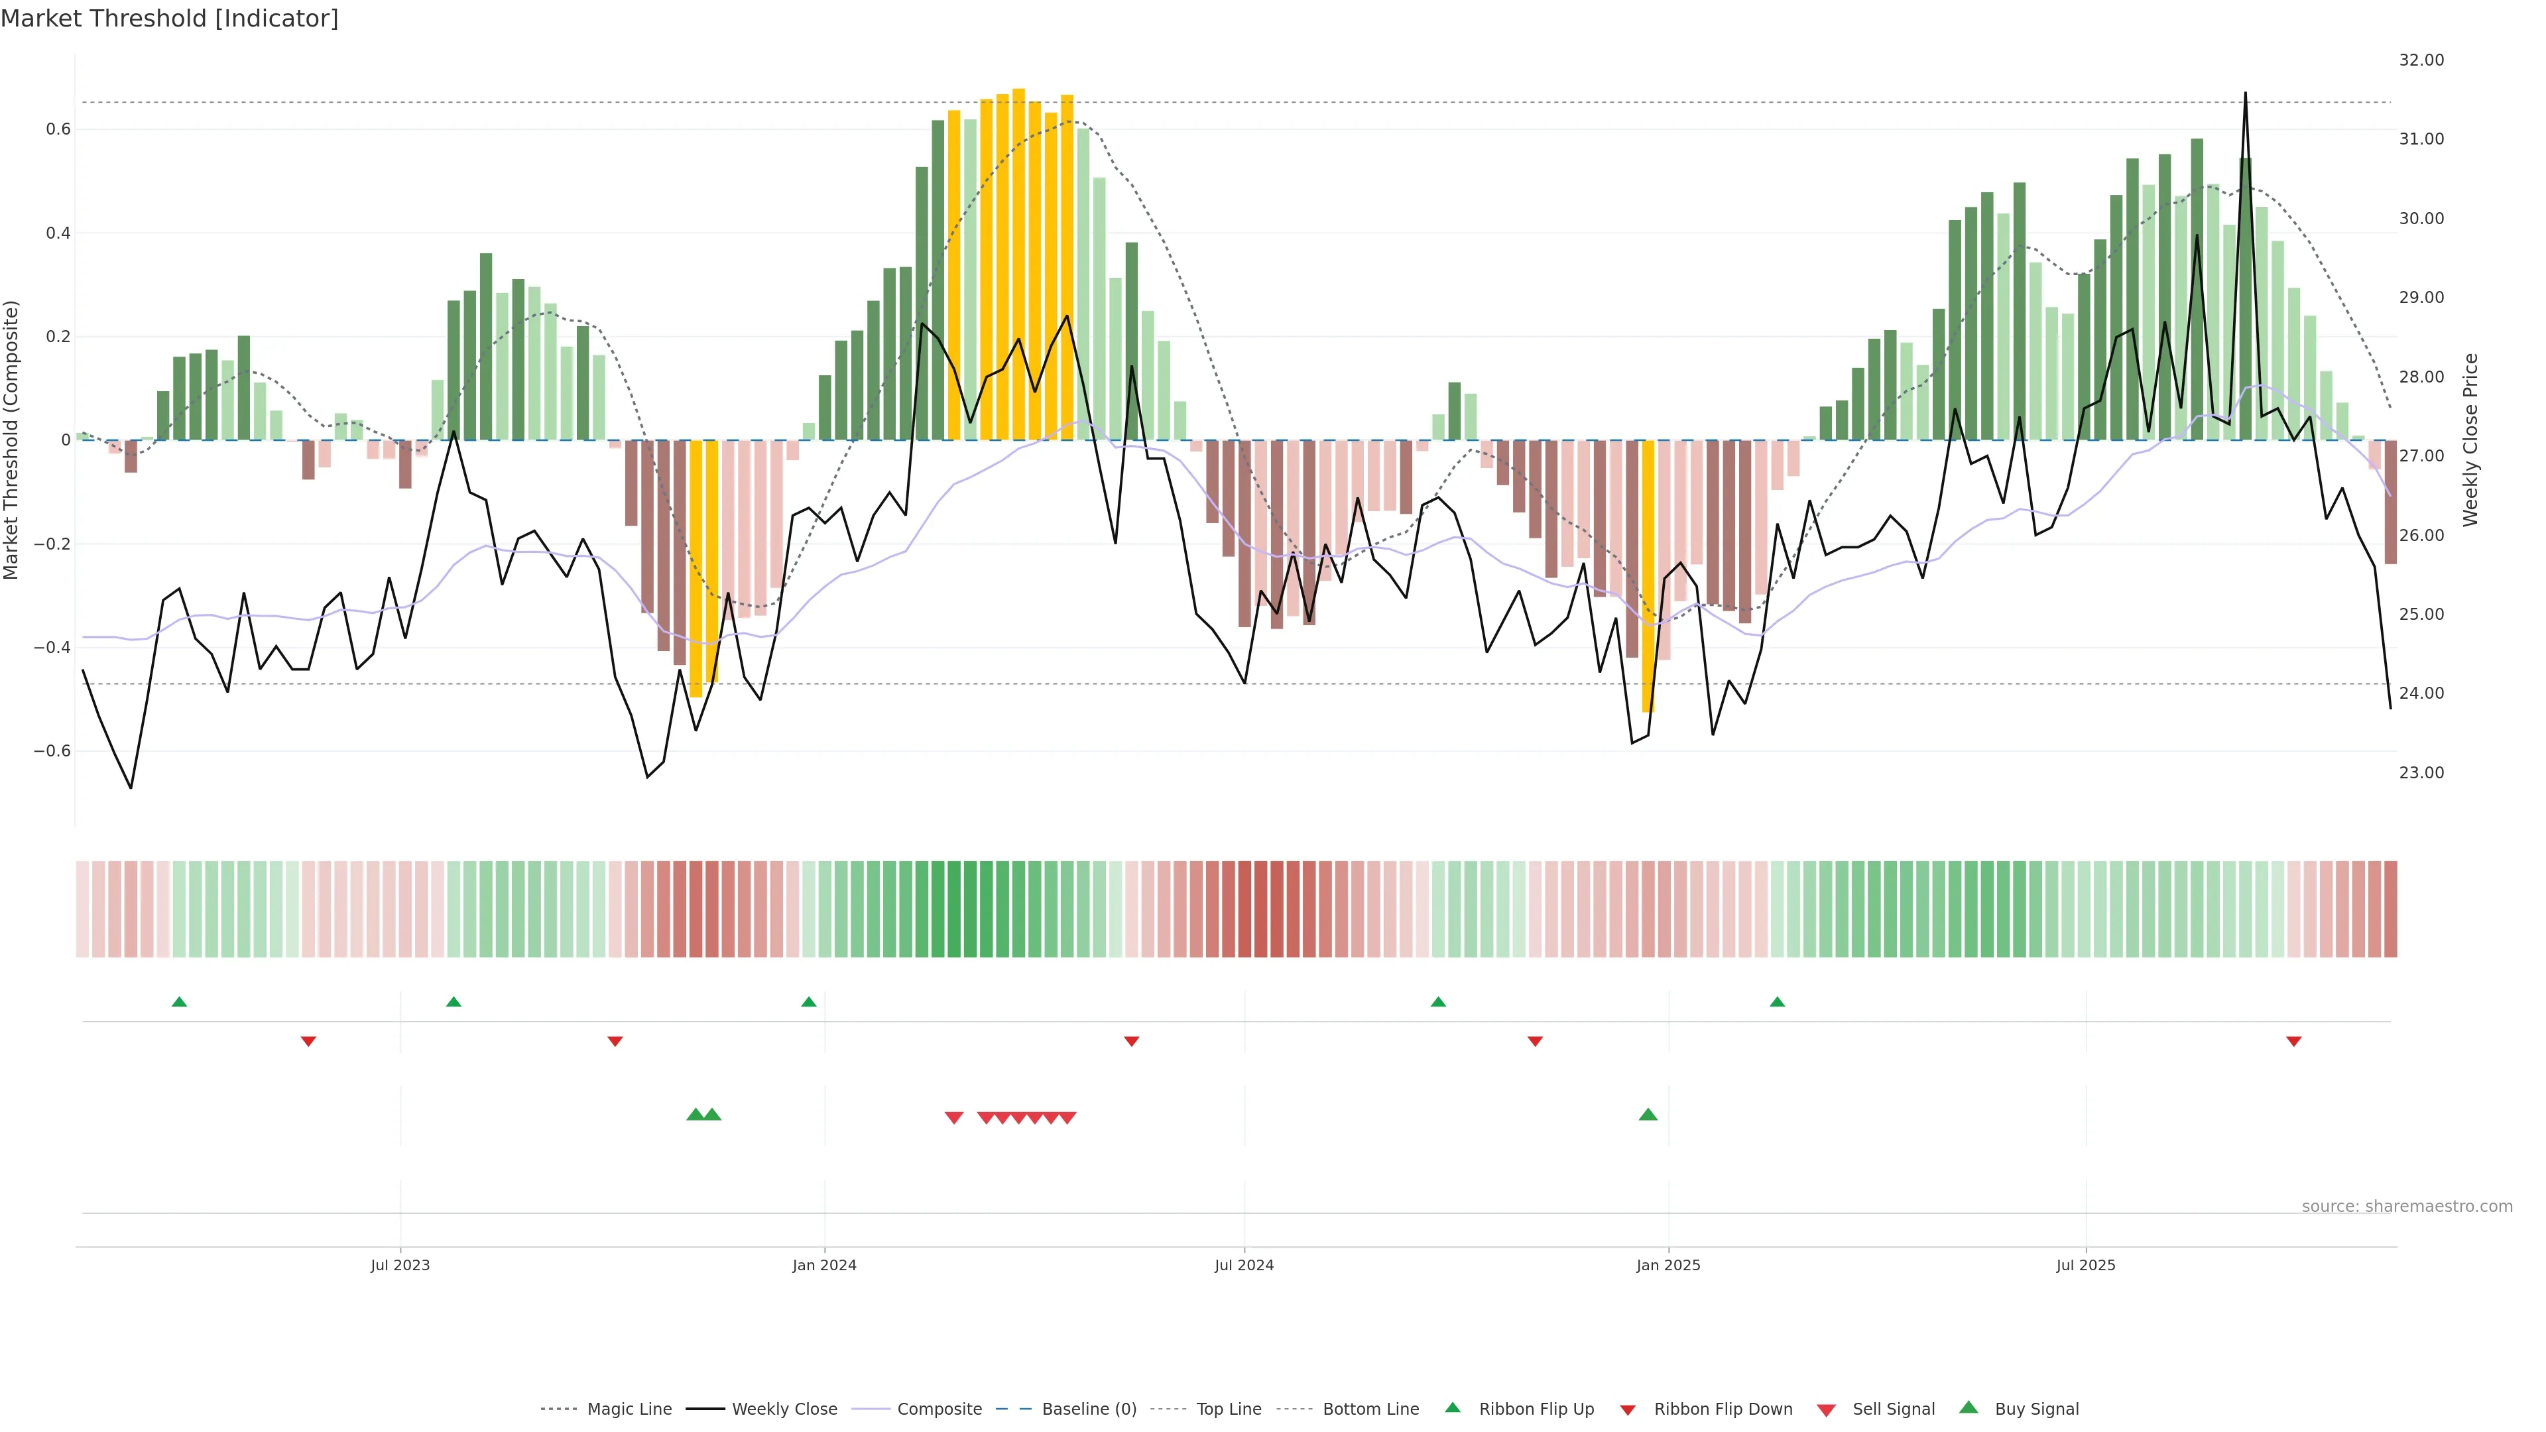2546x1432 pixels.
Task: Click the Sell Signal legend icon
Action: click(1825, 1410)
